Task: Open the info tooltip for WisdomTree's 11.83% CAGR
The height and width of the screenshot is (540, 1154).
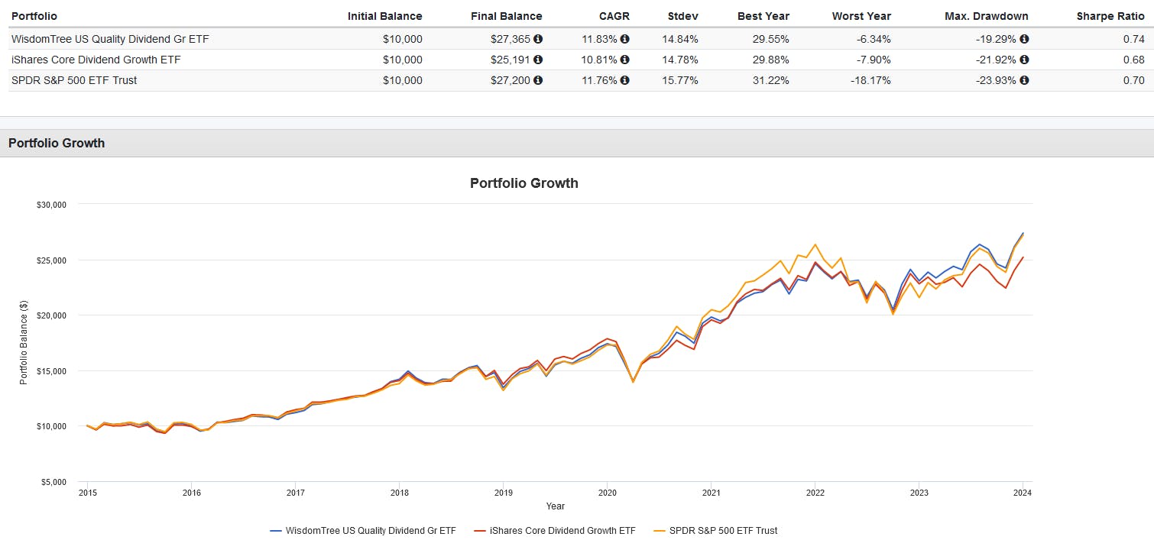Action: (623, 39)
